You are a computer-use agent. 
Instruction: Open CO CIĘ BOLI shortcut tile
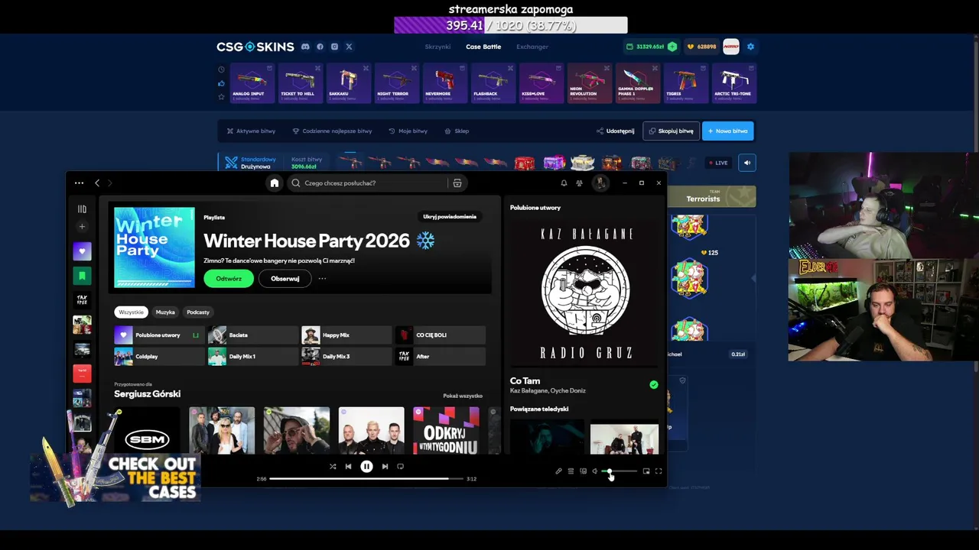pyautogui.click(x=441, y=335)
